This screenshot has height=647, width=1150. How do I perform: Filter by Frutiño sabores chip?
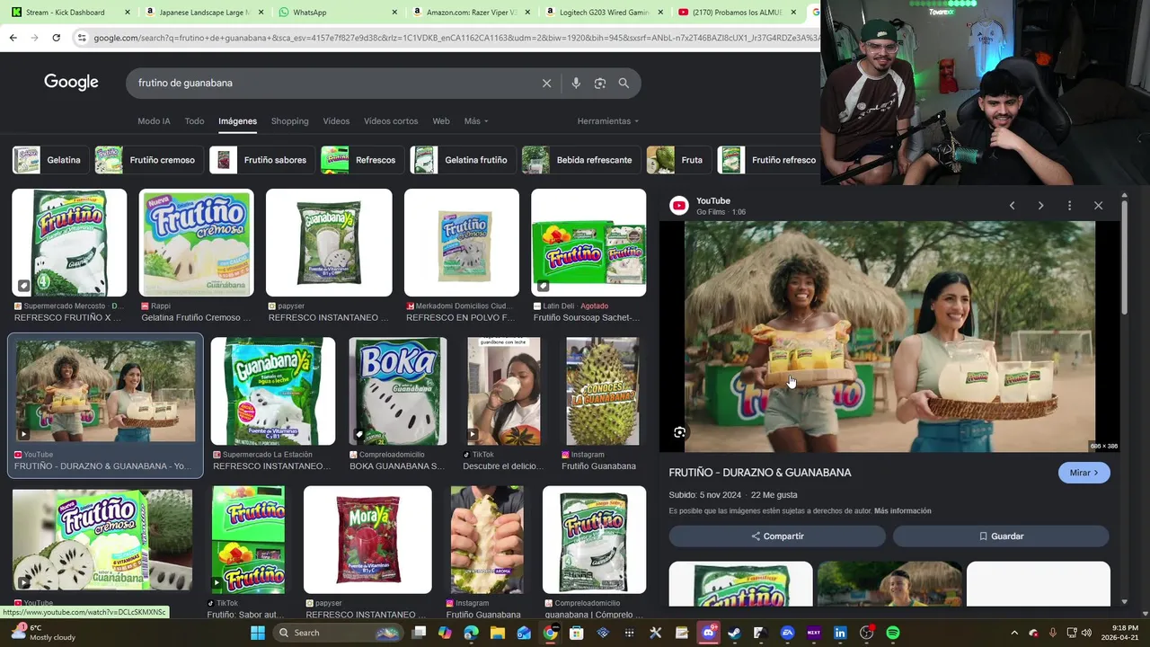(261, 160)
